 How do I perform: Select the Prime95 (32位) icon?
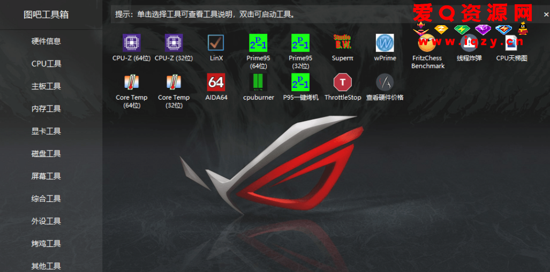300,43
